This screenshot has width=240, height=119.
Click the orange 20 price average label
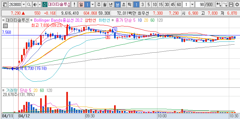coord(146,20)
